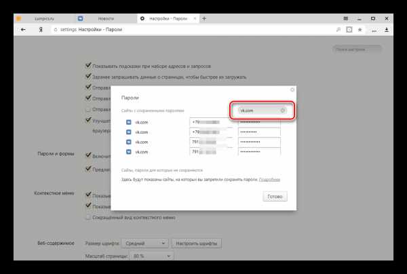Click the Настроить шрифты button
This screenshot has height=274, width=407.
pos(197,243)
